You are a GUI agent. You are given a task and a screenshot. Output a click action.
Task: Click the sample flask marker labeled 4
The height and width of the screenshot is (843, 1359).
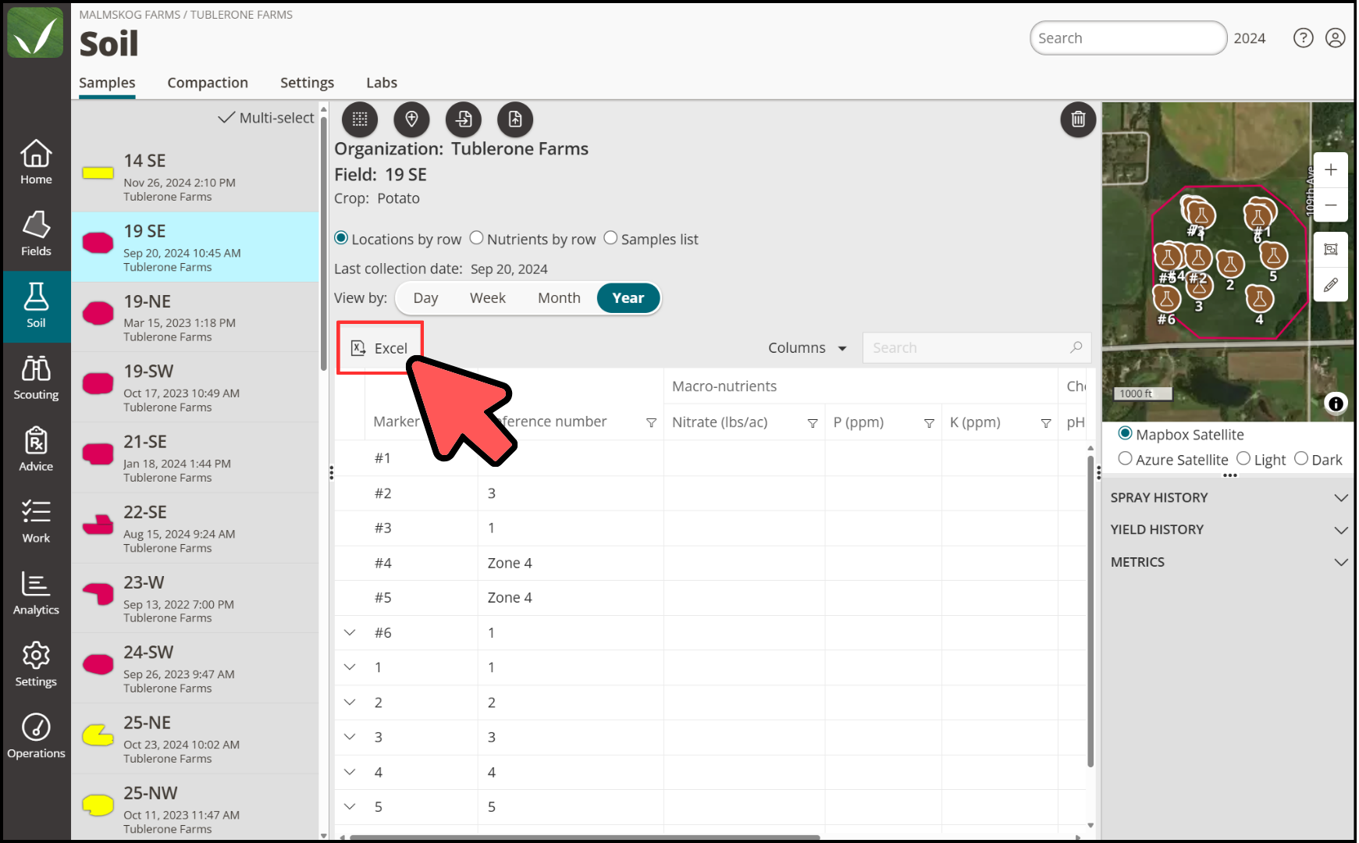pyautogui.click(x=1259, y=300)
